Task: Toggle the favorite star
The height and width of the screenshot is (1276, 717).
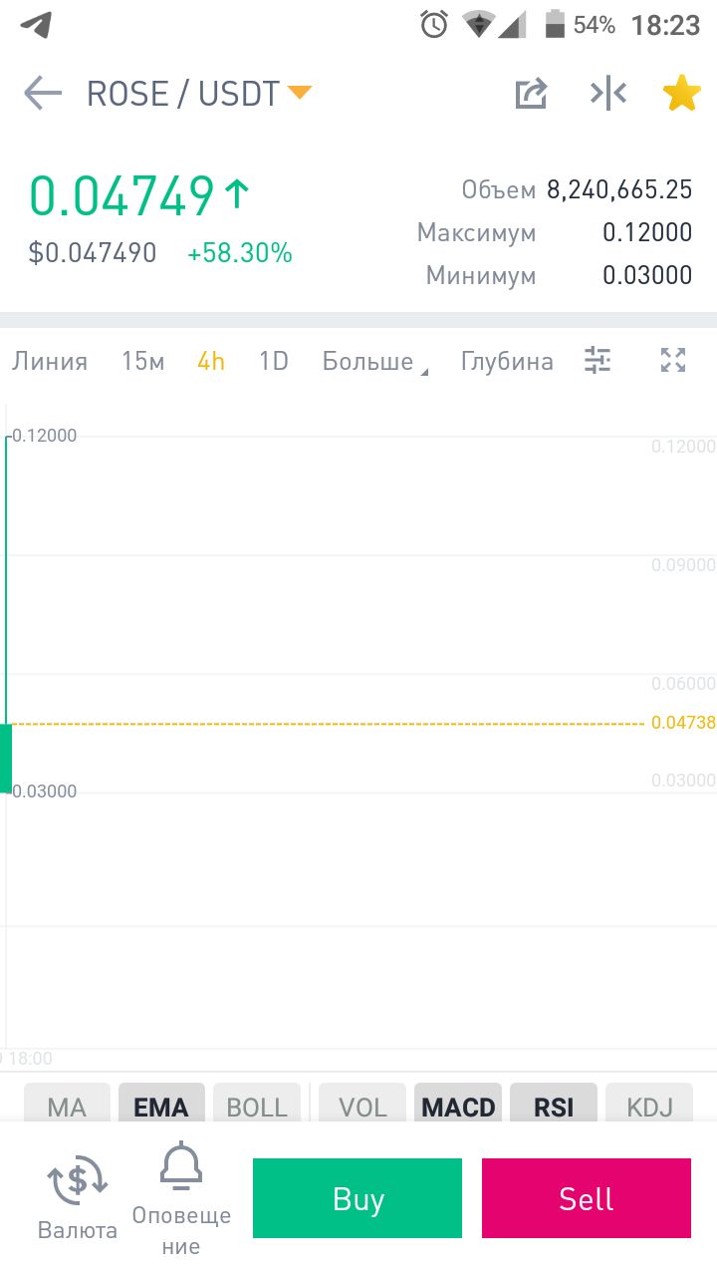Action: pyautogui.click(x=681, y=94)
